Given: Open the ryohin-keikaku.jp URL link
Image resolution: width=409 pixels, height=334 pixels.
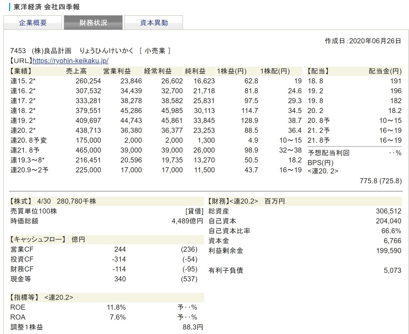Looking at the screenshot, I should click(x=71, y=61).
